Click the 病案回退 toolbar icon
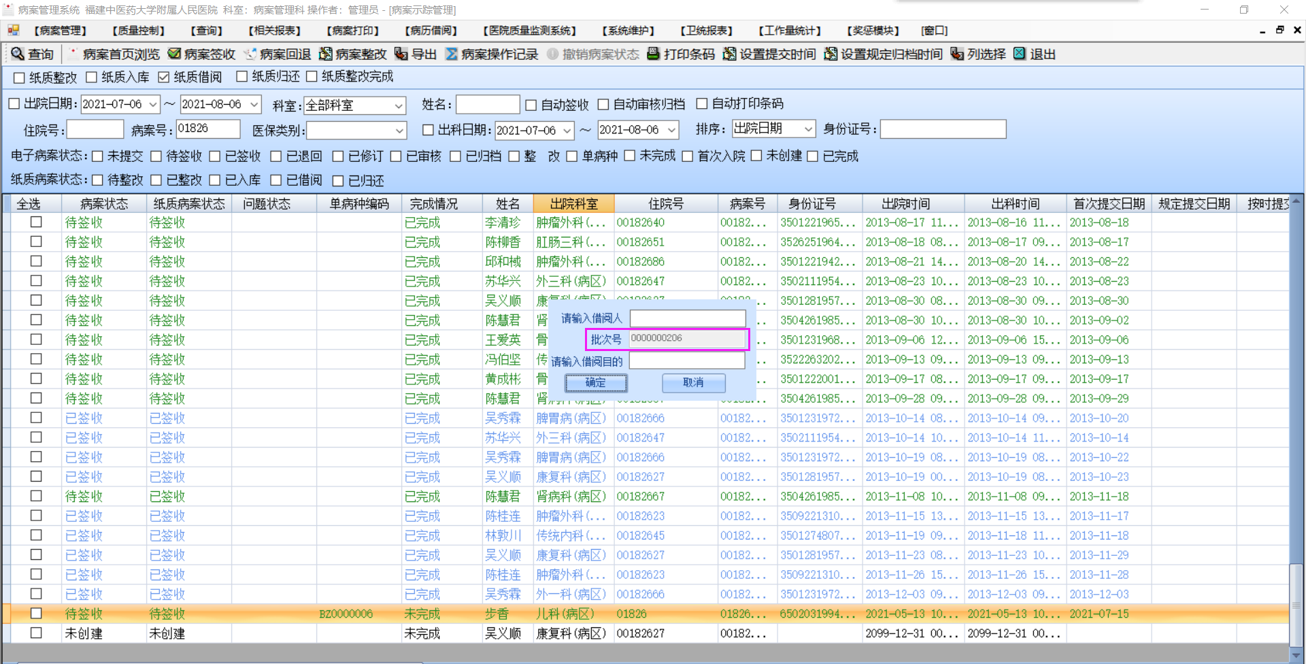 pyautogui.click(x=250, y=54)
